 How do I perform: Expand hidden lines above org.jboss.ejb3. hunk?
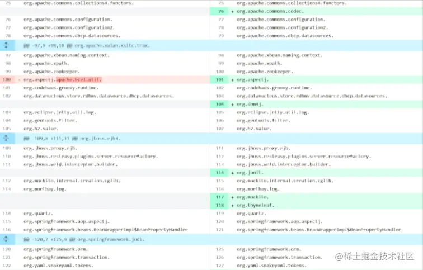[6, 138]
